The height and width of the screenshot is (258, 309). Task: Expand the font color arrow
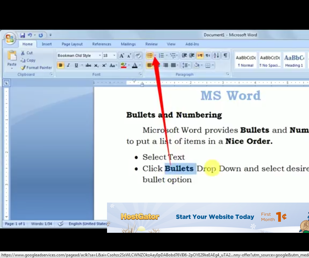140,65
